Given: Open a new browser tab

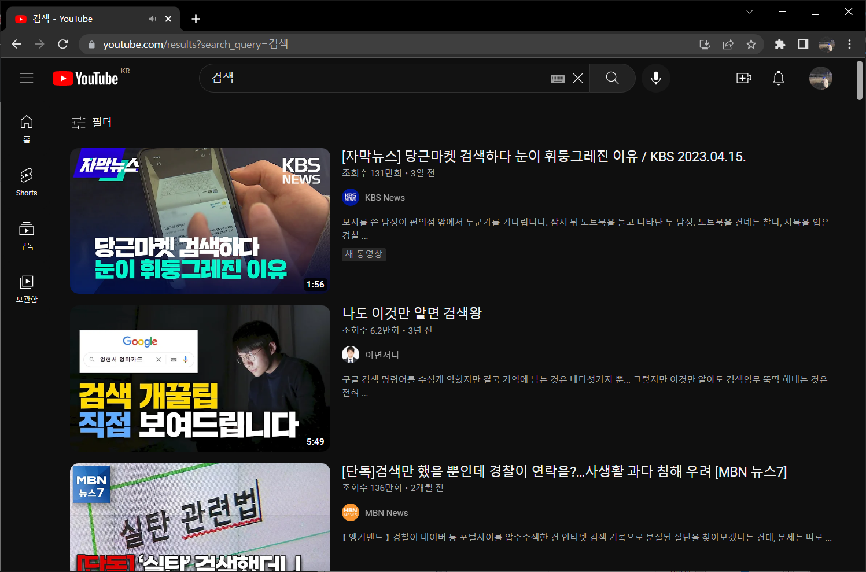Looking at the screenshot, I should coord(196,19).
